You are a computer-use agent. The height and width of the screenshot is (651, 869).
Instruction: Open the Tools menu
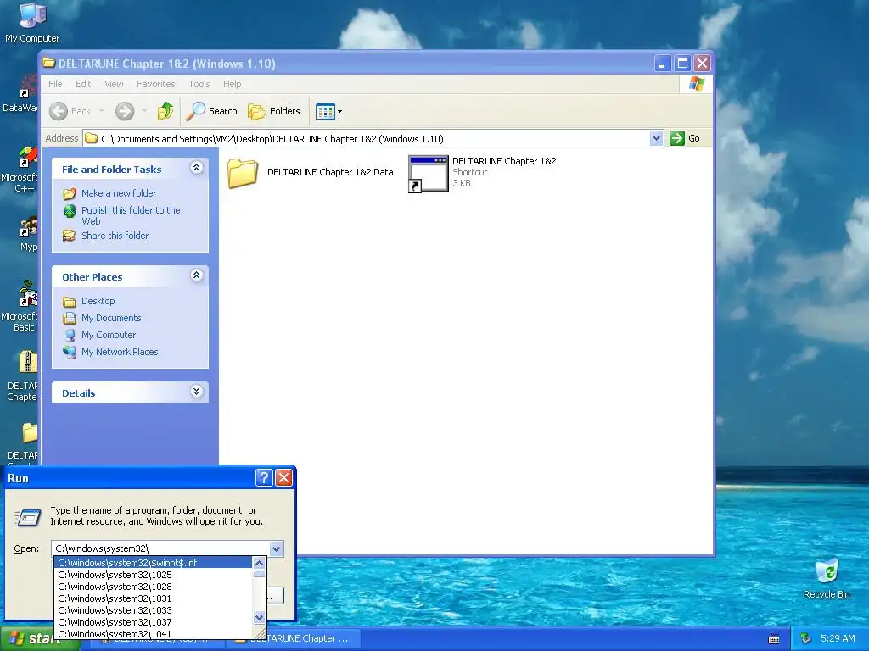point(199,84)
